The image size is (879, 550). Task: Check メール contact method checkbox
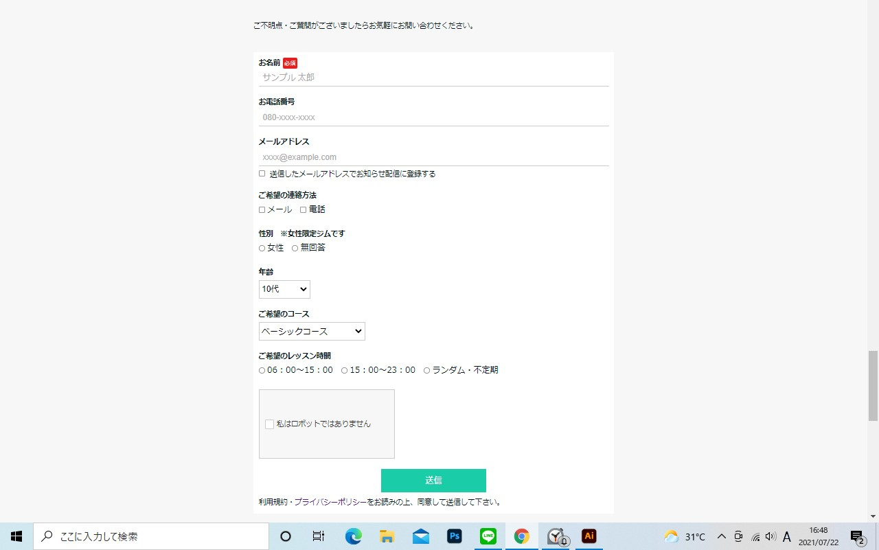point(262,209)
